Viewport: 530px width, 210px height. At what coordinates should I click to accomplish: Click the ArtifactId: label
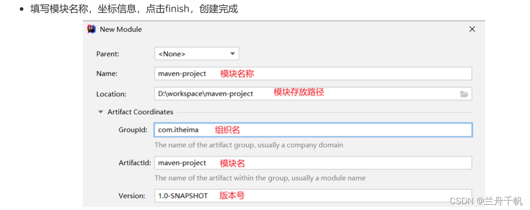(134, 163)
